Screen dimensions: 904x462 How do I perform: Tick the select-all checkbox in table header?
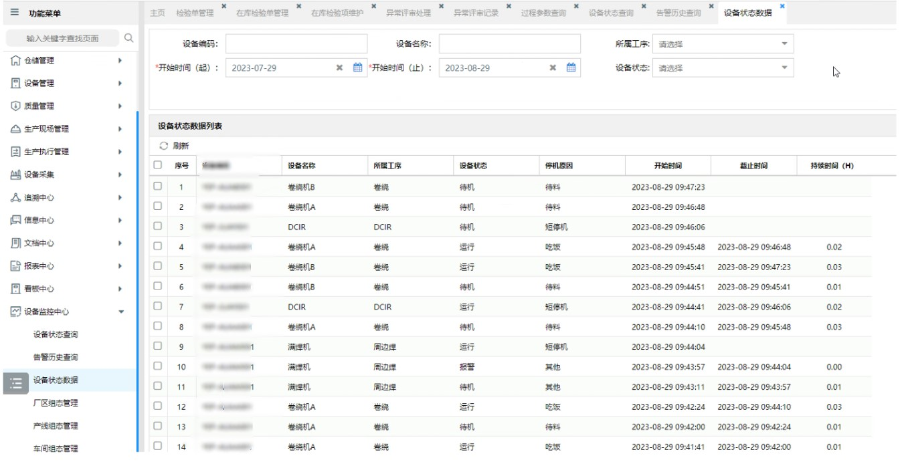157,165
